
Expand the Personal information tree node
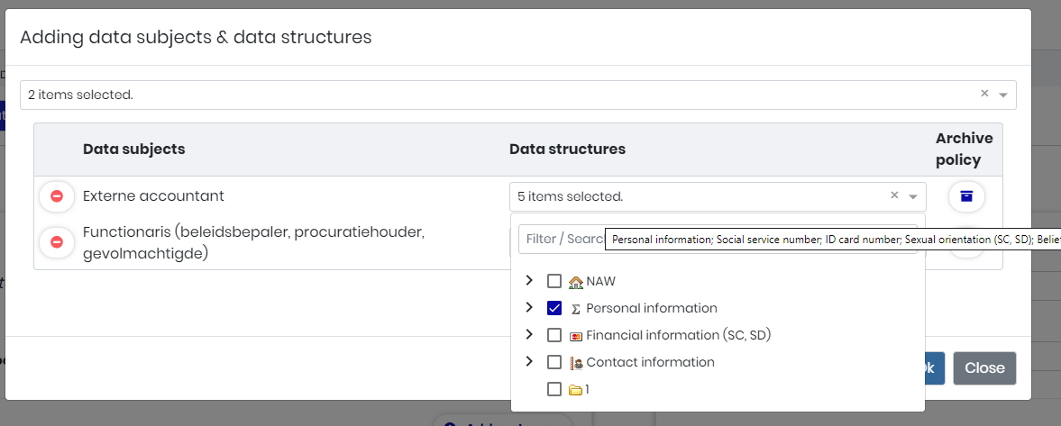coord(530,307)
